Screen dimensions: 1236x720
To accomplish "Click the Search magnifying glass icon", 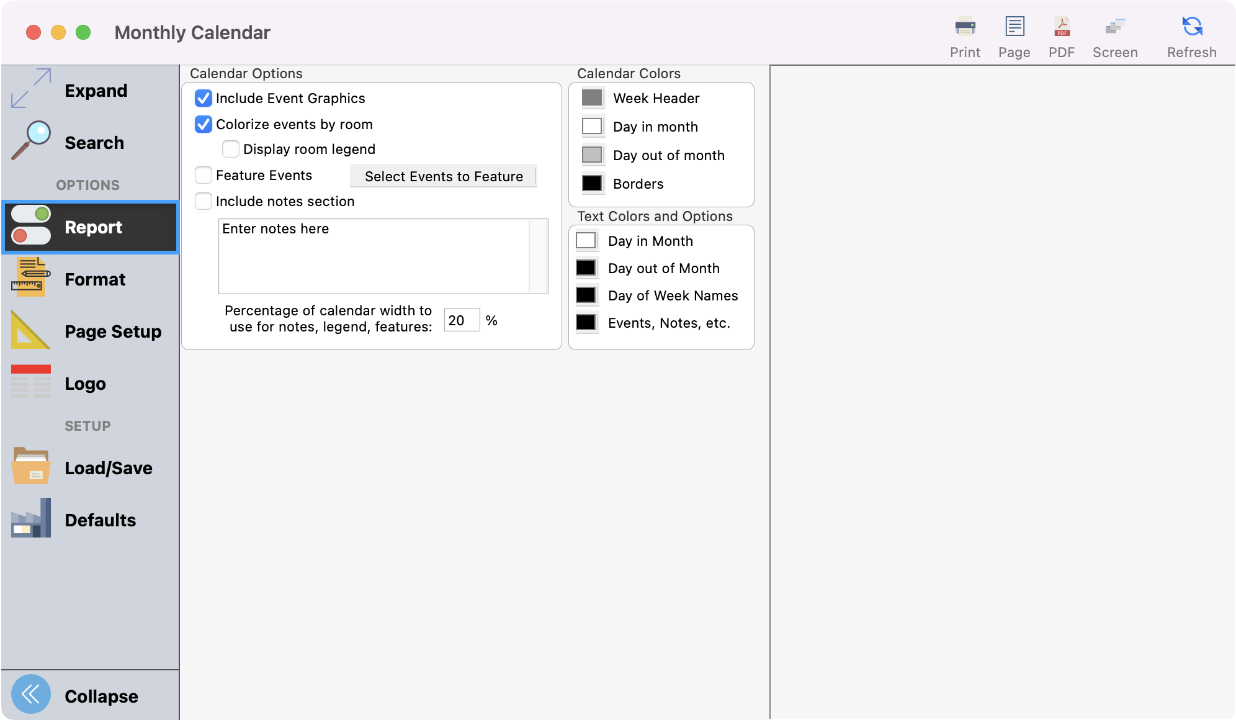I will tap(31, 141).
